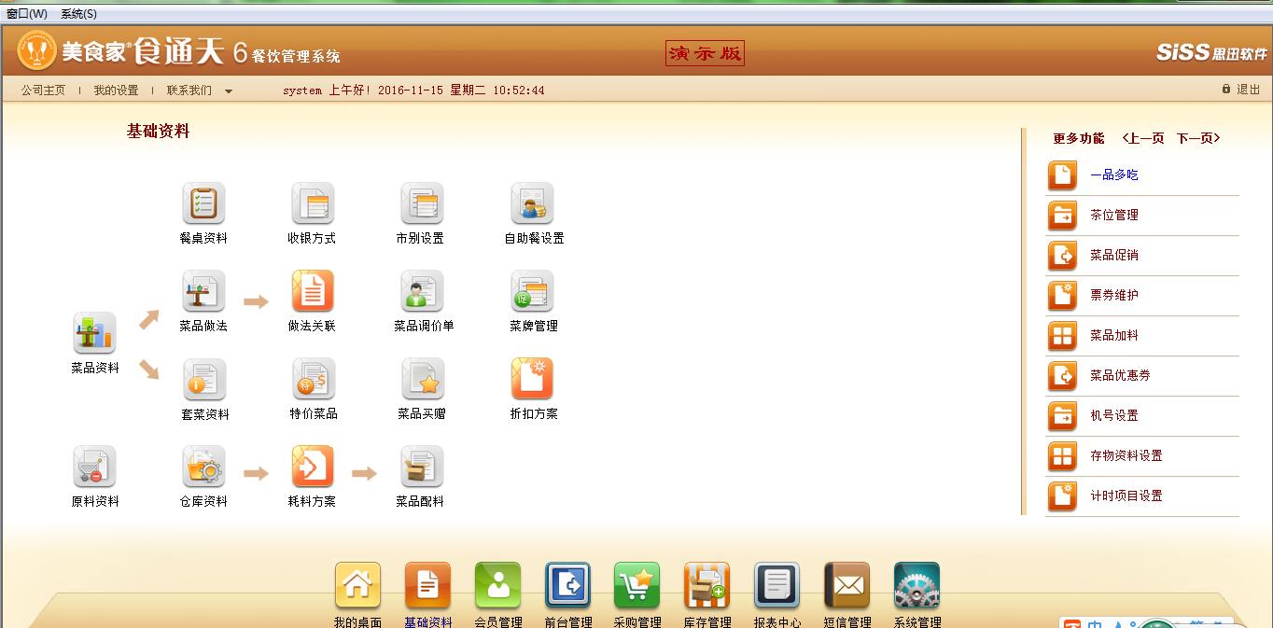
Task: Open the 菜品做法 icon
Action: (x=203, y=291)
